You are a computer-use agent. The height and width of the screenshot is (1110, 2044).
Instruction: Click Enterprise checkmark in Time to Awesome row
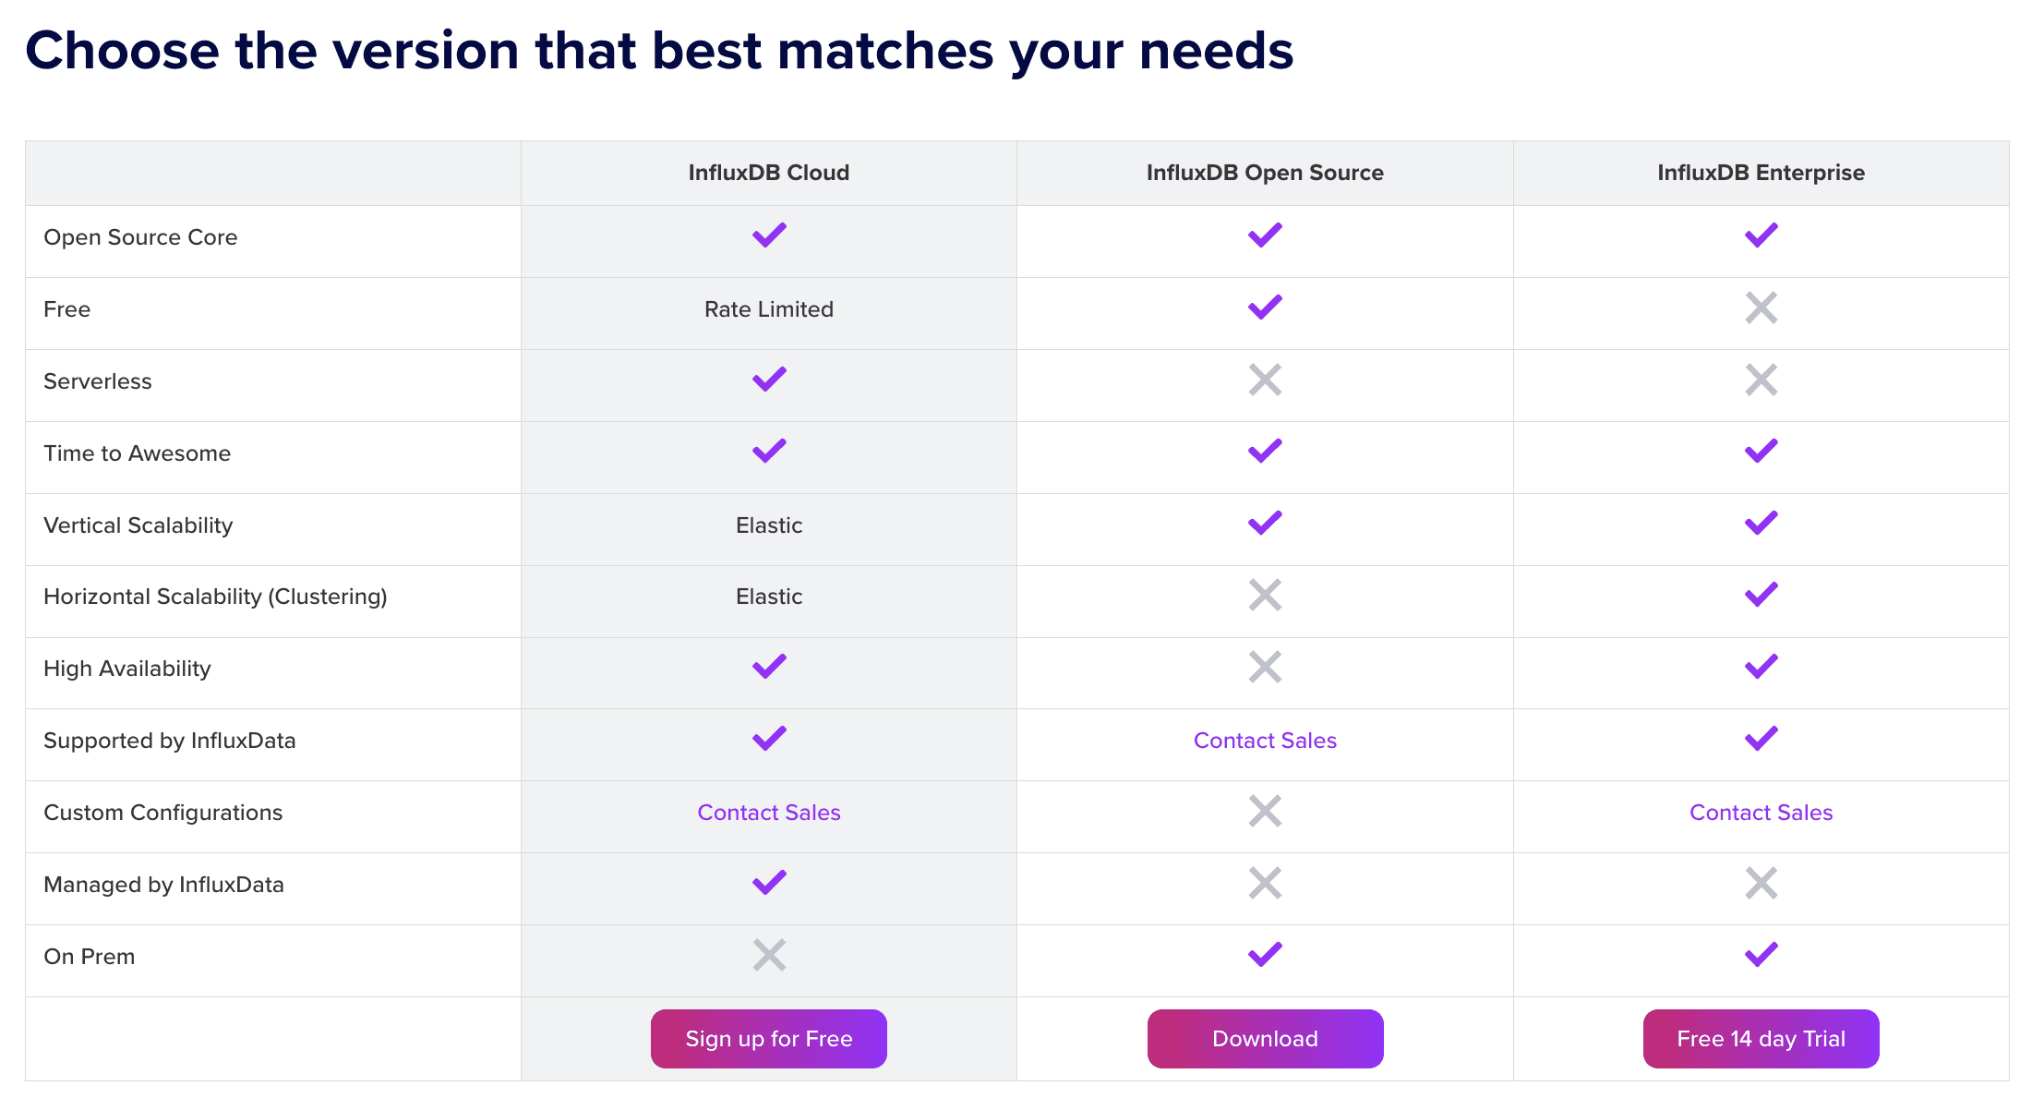(1761, 452)
